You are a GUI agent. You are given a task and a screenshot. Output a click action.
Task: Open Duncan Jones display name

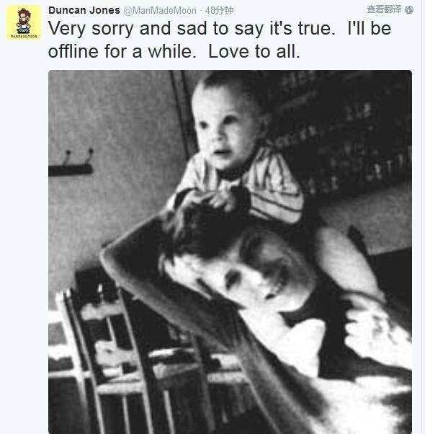(x=84, y=10)
